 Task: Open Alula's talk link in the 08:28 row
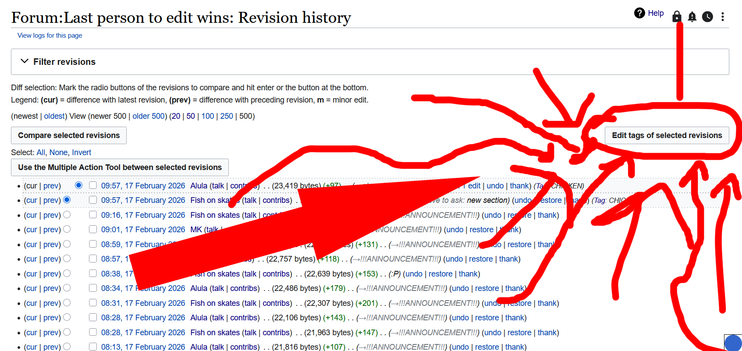[x=218, y=318]
